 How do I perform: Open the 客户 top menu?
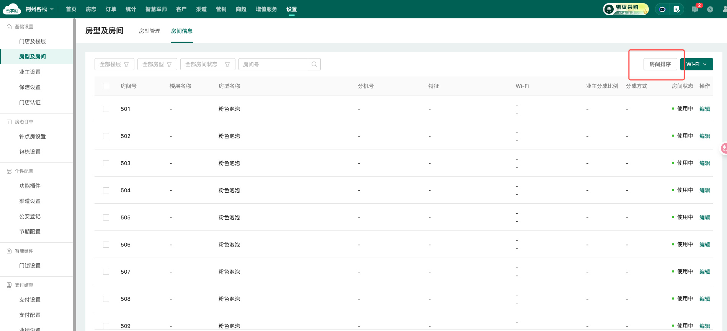(181, 9)
